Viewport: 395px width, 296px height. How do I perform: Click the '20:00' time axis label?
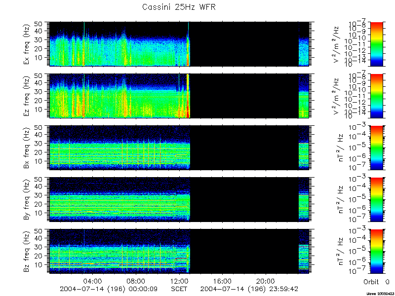266,281
